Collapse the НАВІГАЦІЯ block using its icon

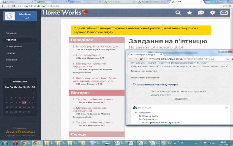(226, 108)
